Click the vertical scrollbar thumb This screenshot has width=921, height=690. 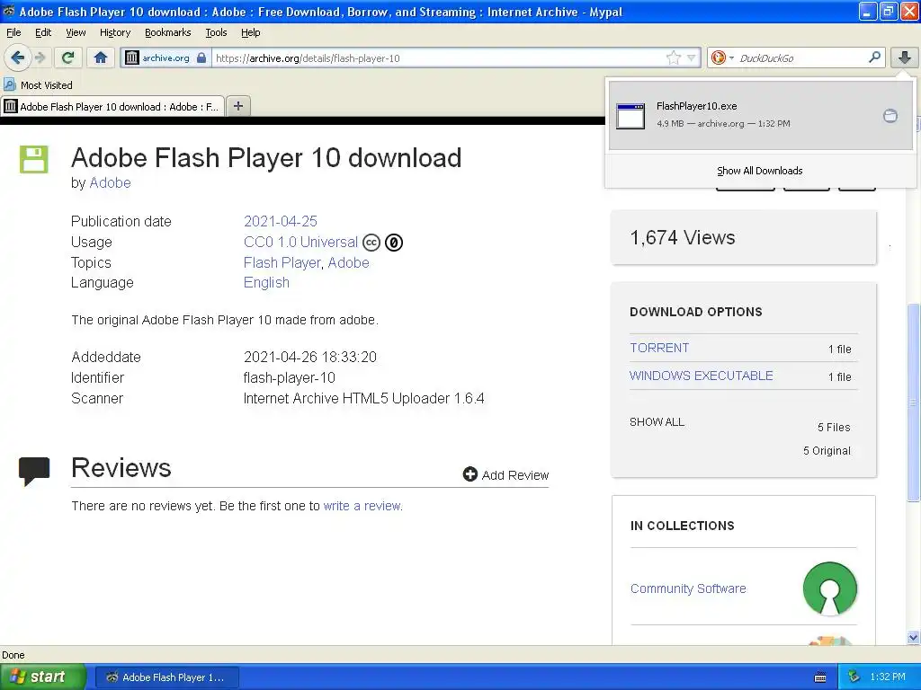[913, 402]
